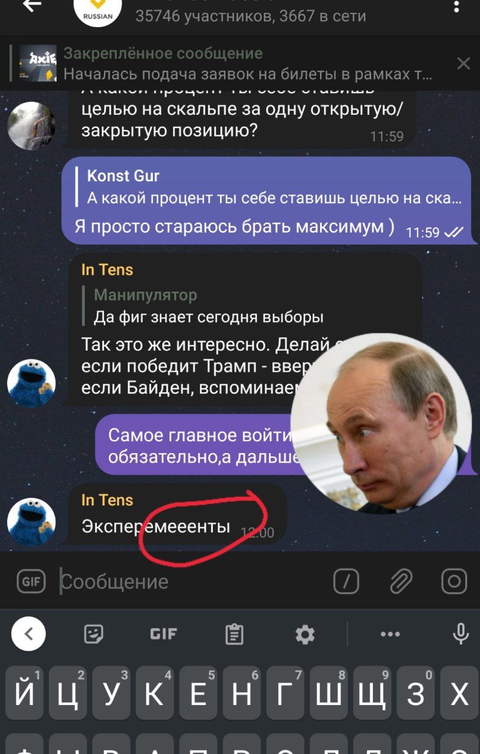The width and height of the screenshot is (480, 754).
Task: Open the keyboard sticker panel
Action: coord(94,634)
